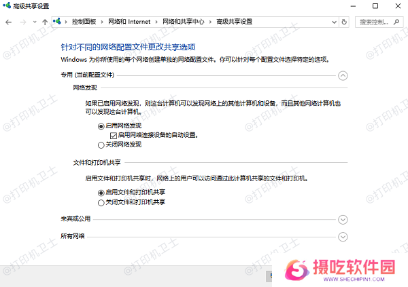Screen dimensions: 408x287
Task: Click the back navigation arrow
Action: (8, 22)
